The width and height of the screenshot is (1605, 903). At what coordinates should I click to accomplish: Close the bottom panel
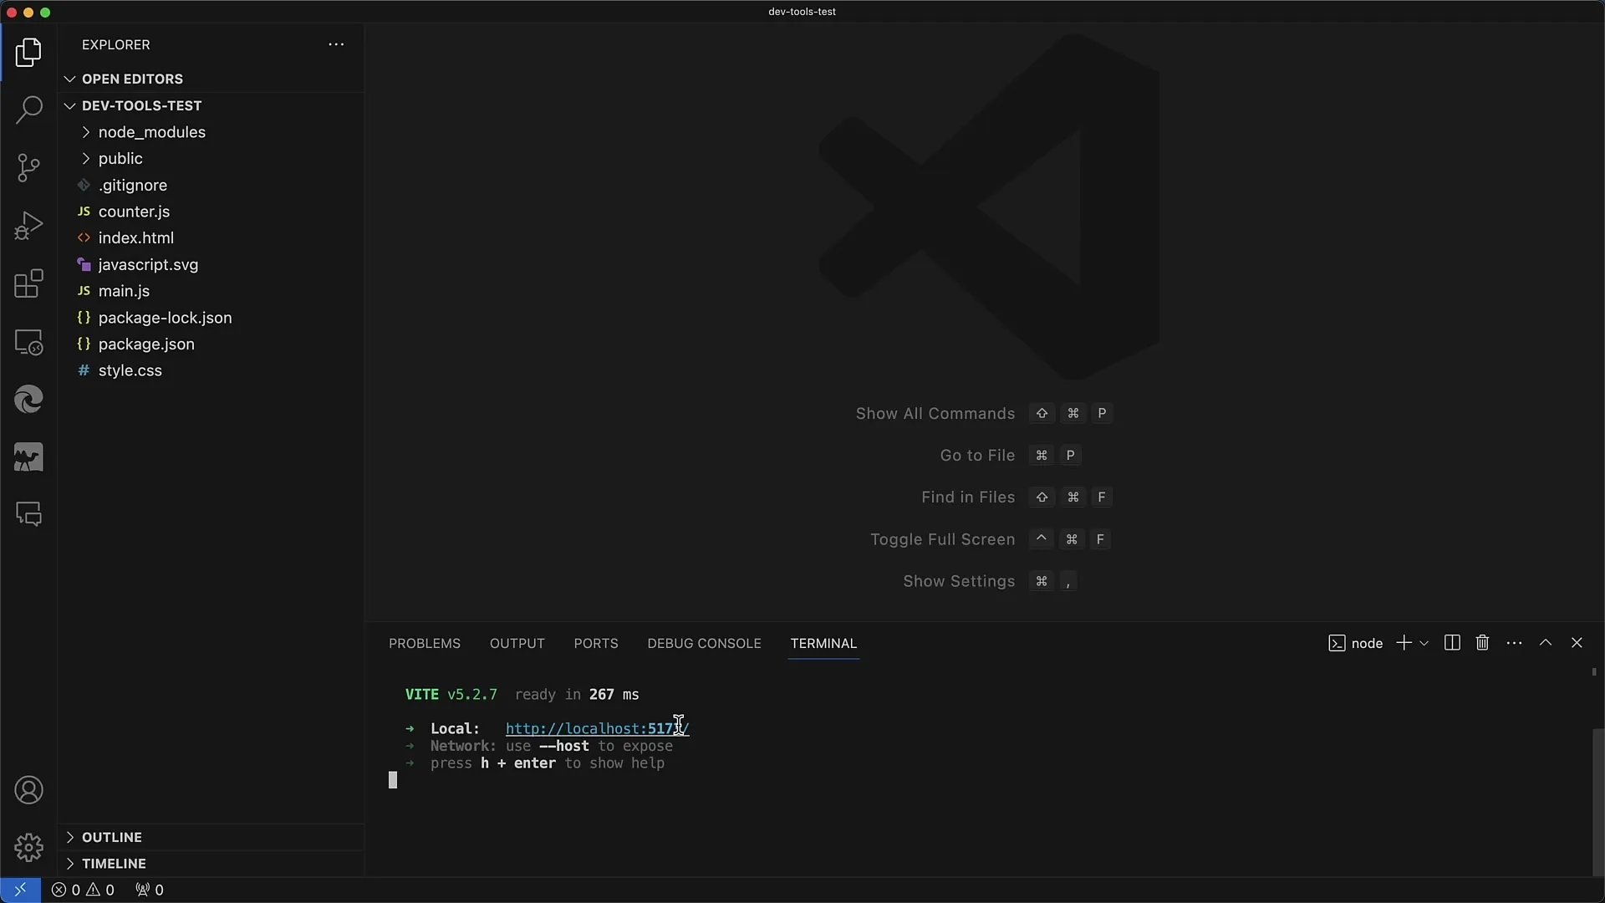coord(1577,643)
